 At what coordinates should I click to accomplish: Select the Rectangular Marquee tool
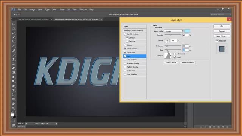tap(14, 29)
